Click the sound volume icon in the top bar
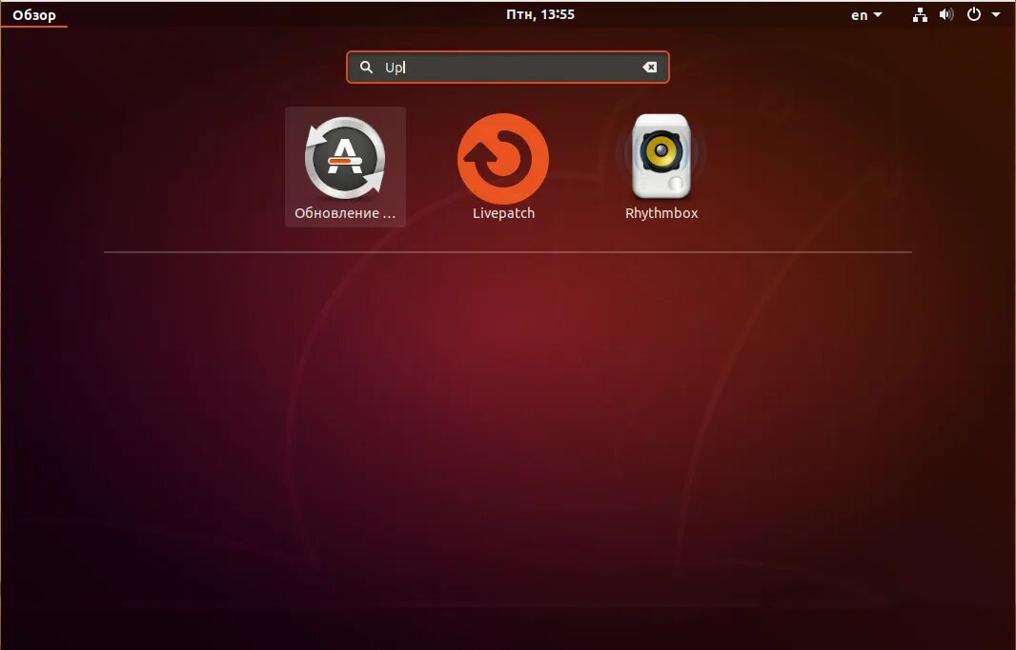This screenshot has height=650, width=1016. 946,14
